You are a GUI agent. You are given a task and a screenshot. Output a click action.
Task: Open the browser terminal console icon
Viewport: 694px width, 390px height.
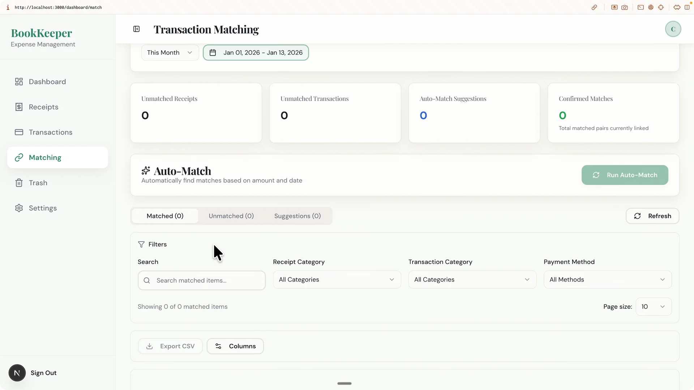pos(641,7)
